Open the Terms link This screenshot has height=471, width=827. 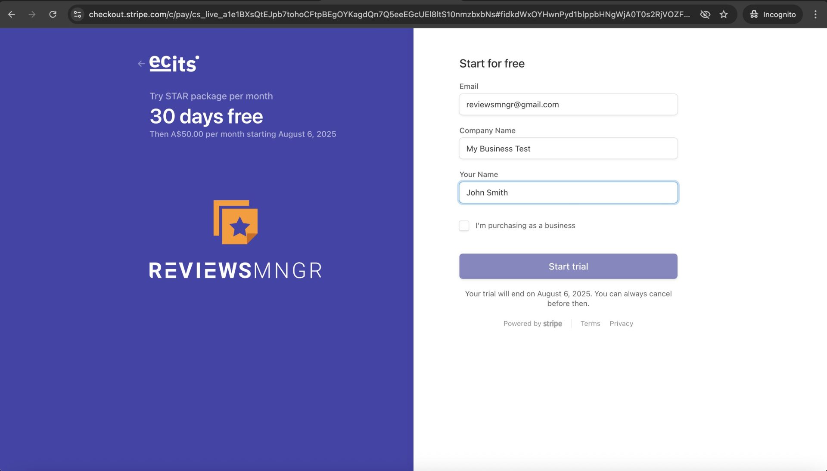tap(590, 323)
